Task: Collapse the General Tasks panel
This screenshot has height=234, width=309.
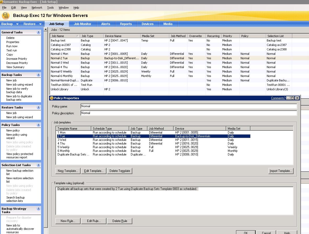Action: [x=38, y=32]
